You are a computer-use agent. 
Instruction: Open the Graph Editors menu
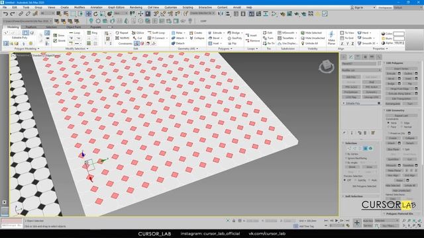tap(117, 7)
